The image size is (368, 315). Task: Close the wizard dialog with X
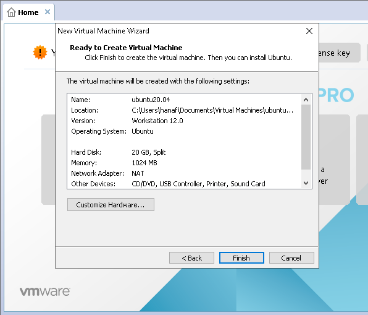[x=309, y=31]
